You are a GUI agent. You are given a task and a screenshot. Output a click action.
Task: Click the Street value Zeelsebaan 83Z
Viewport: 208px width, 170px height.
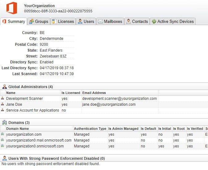coord(53,56)
